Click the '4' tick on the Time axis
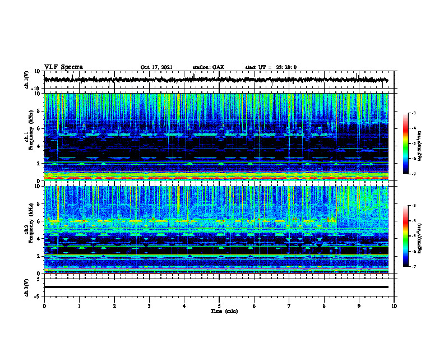The image size is (444, 343). coord(184,306)
